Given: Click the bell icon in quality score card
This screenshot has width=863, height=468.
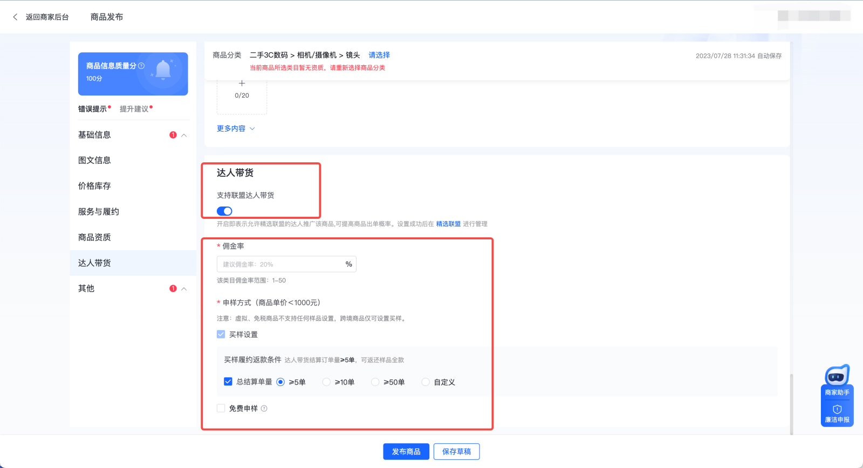Looking at the screenshot, I should pos(163,70).
